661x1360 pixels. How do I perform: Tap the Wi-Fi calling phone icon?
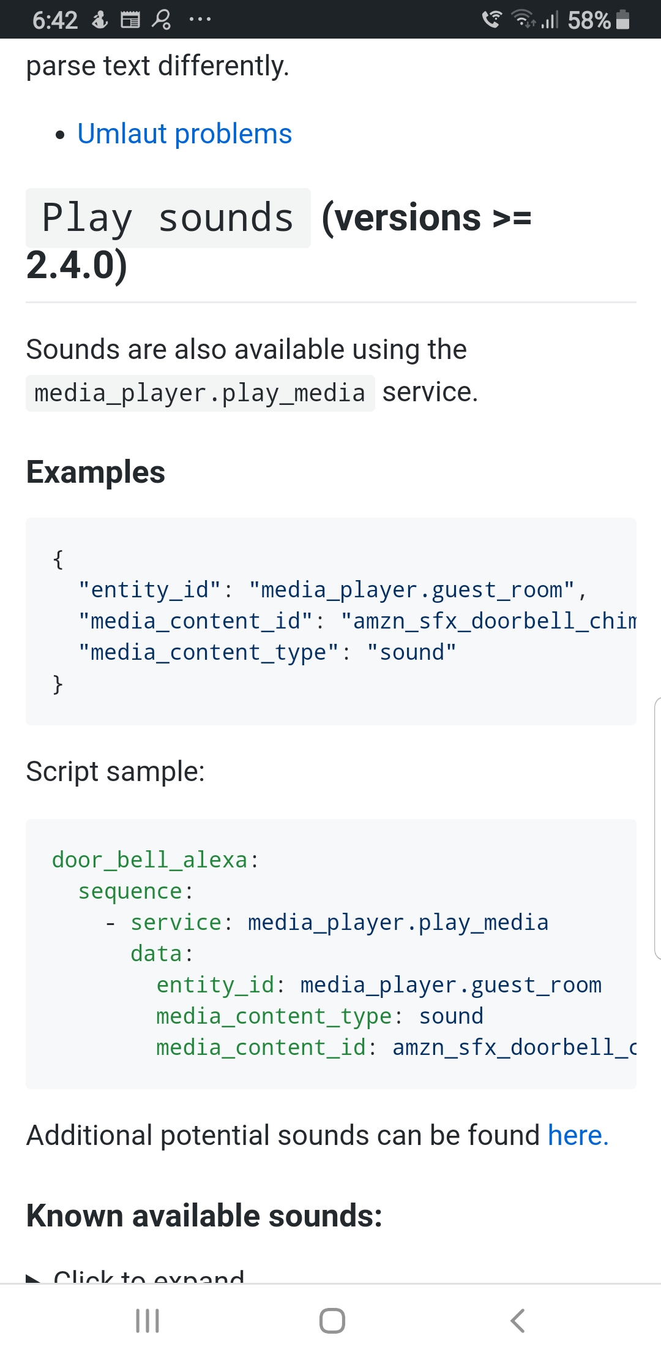490,20
